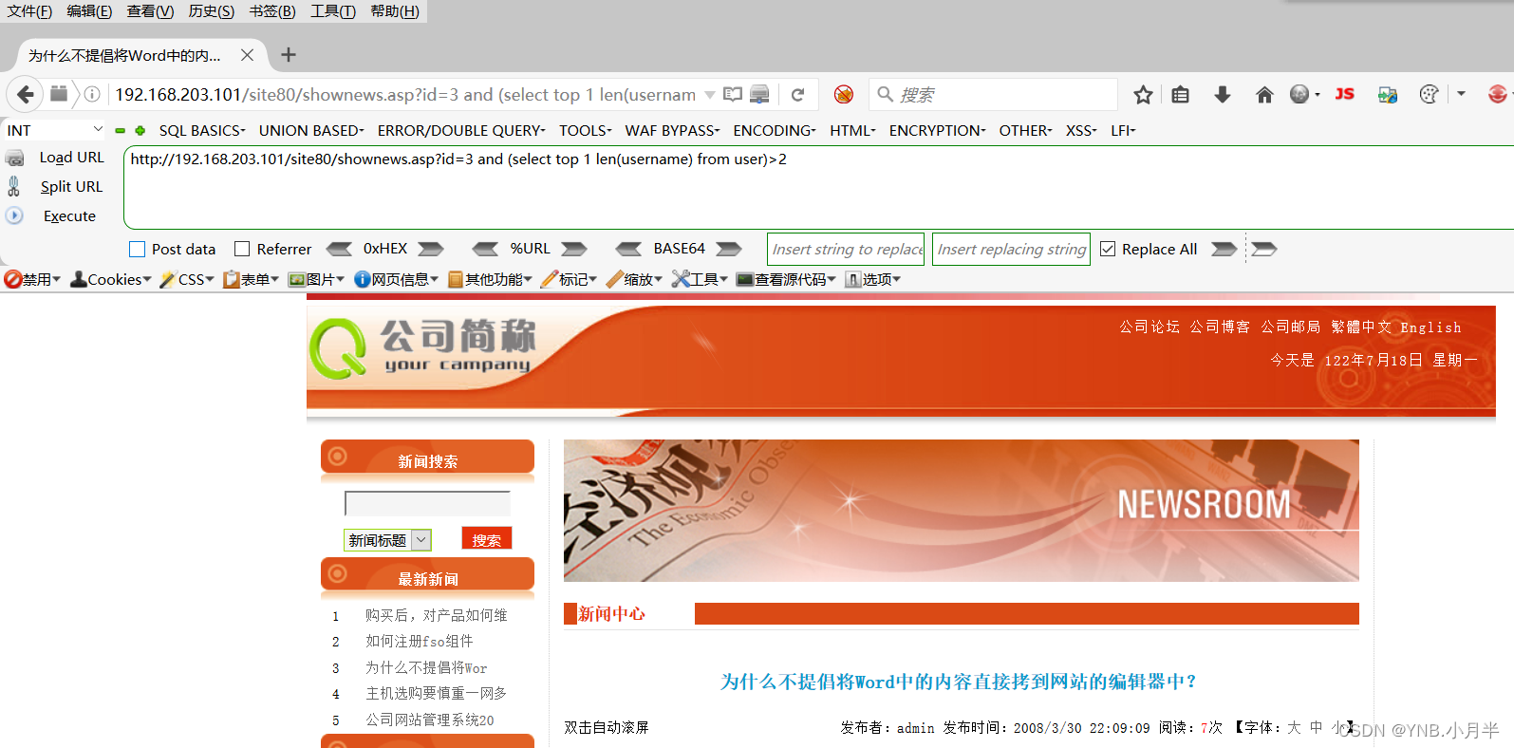Open a new tab with plus button
Viewport: 1514px width, 748px height.
coord(289,55)
